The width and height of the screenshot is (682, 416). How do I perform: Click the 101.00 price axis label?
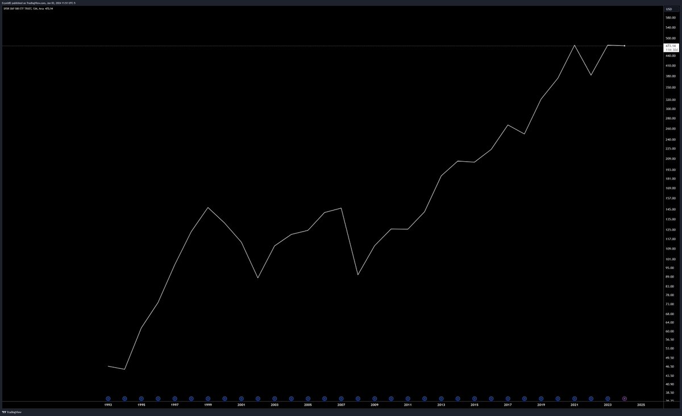coord(671,259)
